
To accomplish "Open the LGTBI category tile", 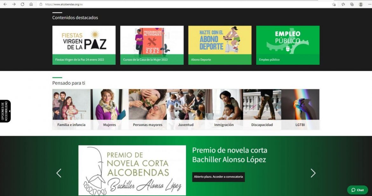I will click(x=300, y=109).
